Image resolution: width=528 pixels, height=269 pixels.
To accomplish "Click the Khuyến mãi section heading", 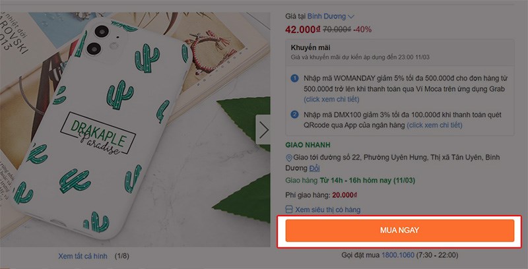I will pyautogui.click(x=311, y=47).
